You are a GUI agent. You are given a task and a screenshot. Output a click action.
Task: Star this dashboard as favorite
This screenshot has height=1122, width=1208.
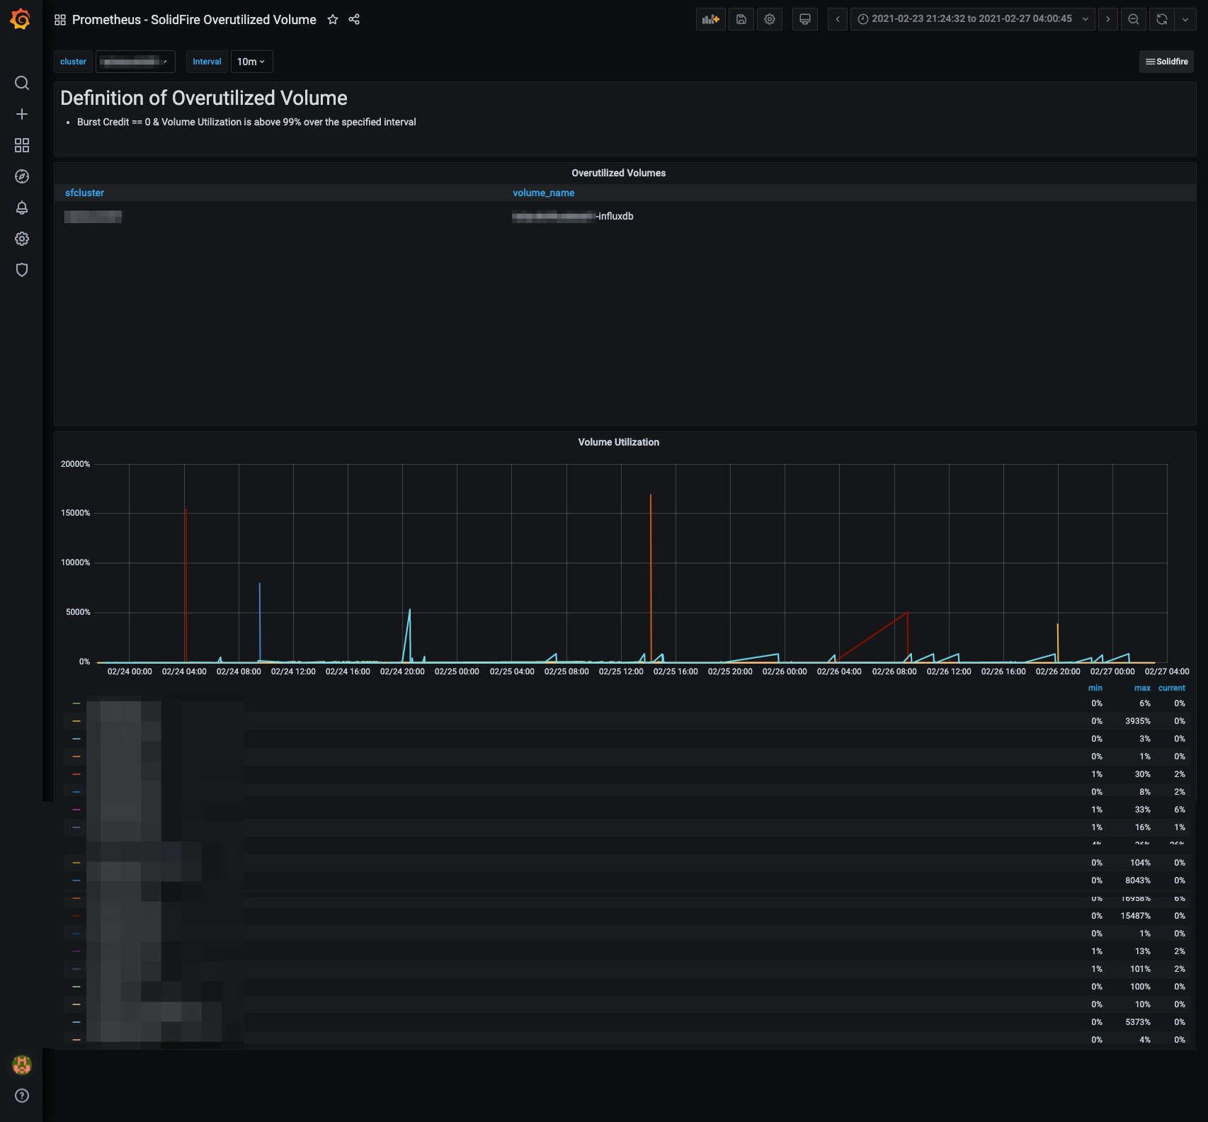click(x=333, y=20)
